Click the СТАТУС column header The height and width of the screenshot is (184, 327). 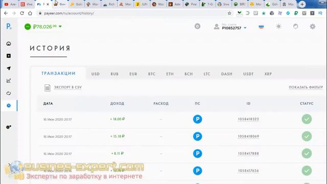(x=307, y=103)
